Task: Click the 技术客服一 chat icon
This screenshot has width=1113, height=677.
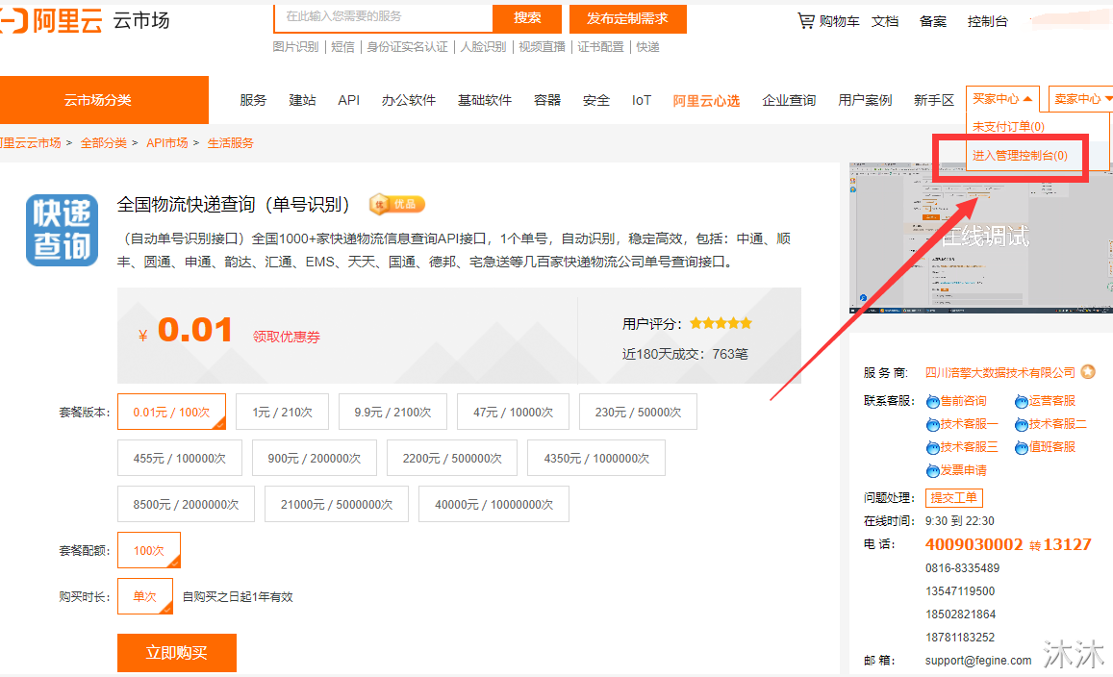Action: [x=933, y=424]
